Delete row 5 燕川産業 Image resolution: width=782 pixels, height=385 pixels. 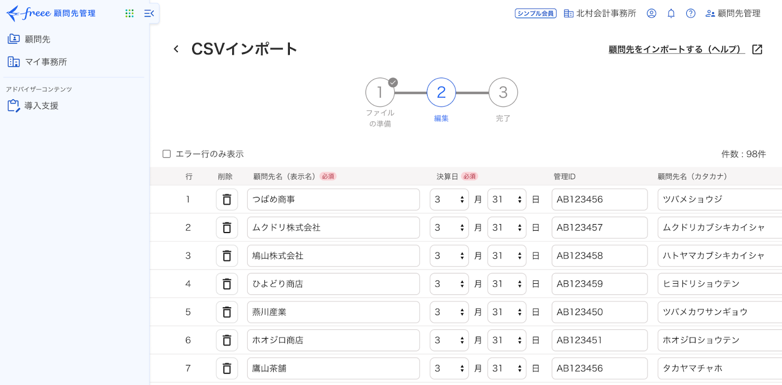point(227,312)
